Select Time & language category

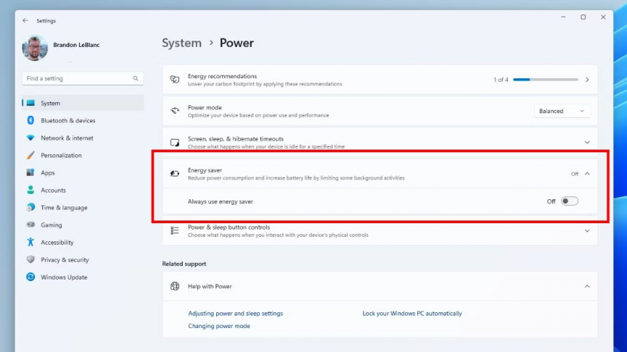64,208
